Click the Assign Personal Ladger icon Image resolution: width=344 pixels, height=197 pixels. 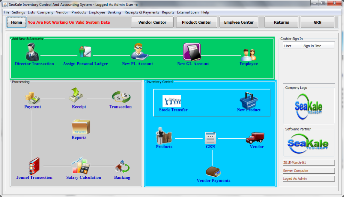85,52
